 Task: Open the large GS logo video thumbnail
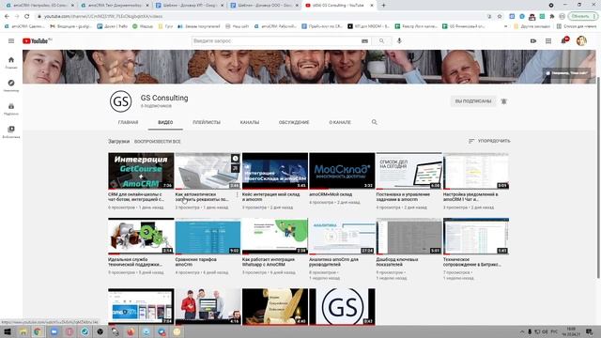[342, 307]
